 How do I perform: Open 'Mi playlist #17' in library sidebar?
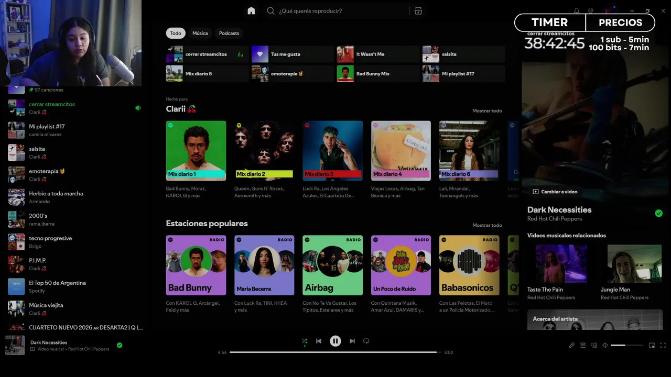76,130
